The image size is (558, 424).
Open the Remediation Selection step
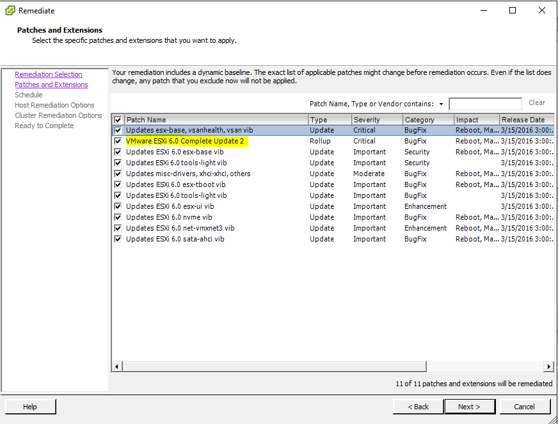49,74
